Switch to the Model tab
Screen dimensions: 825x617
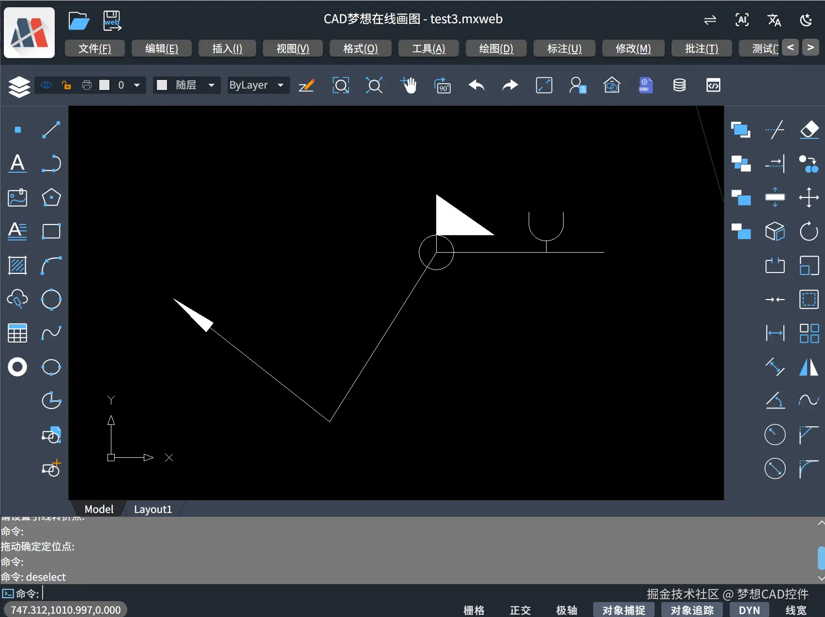[x=99, y=509]
